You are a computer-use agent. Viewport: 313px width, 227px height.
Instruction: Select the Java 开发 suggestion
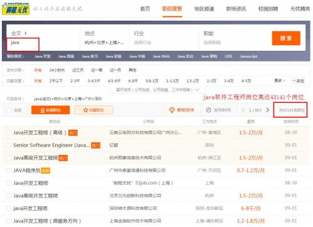[43, 56]
